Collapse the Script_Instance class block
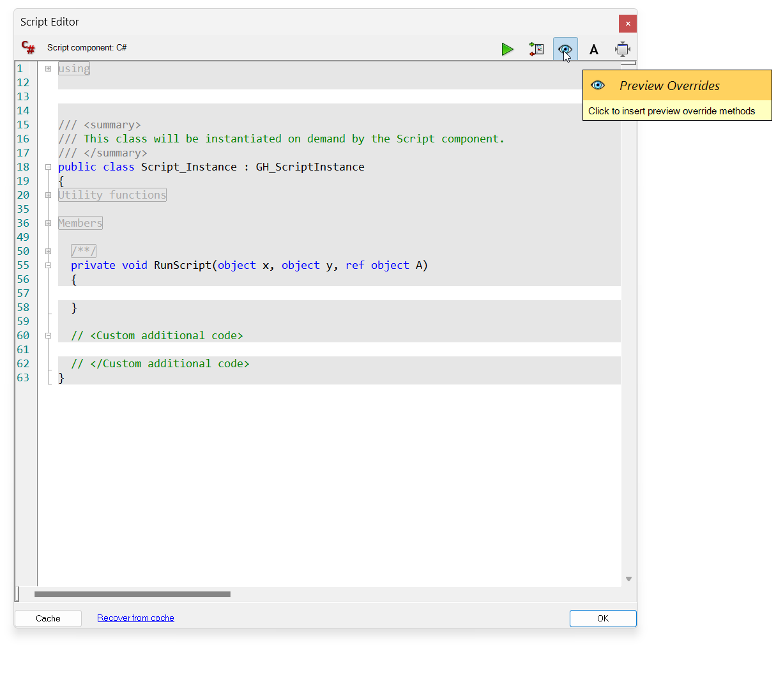776x700 pixels. point(48,167)
